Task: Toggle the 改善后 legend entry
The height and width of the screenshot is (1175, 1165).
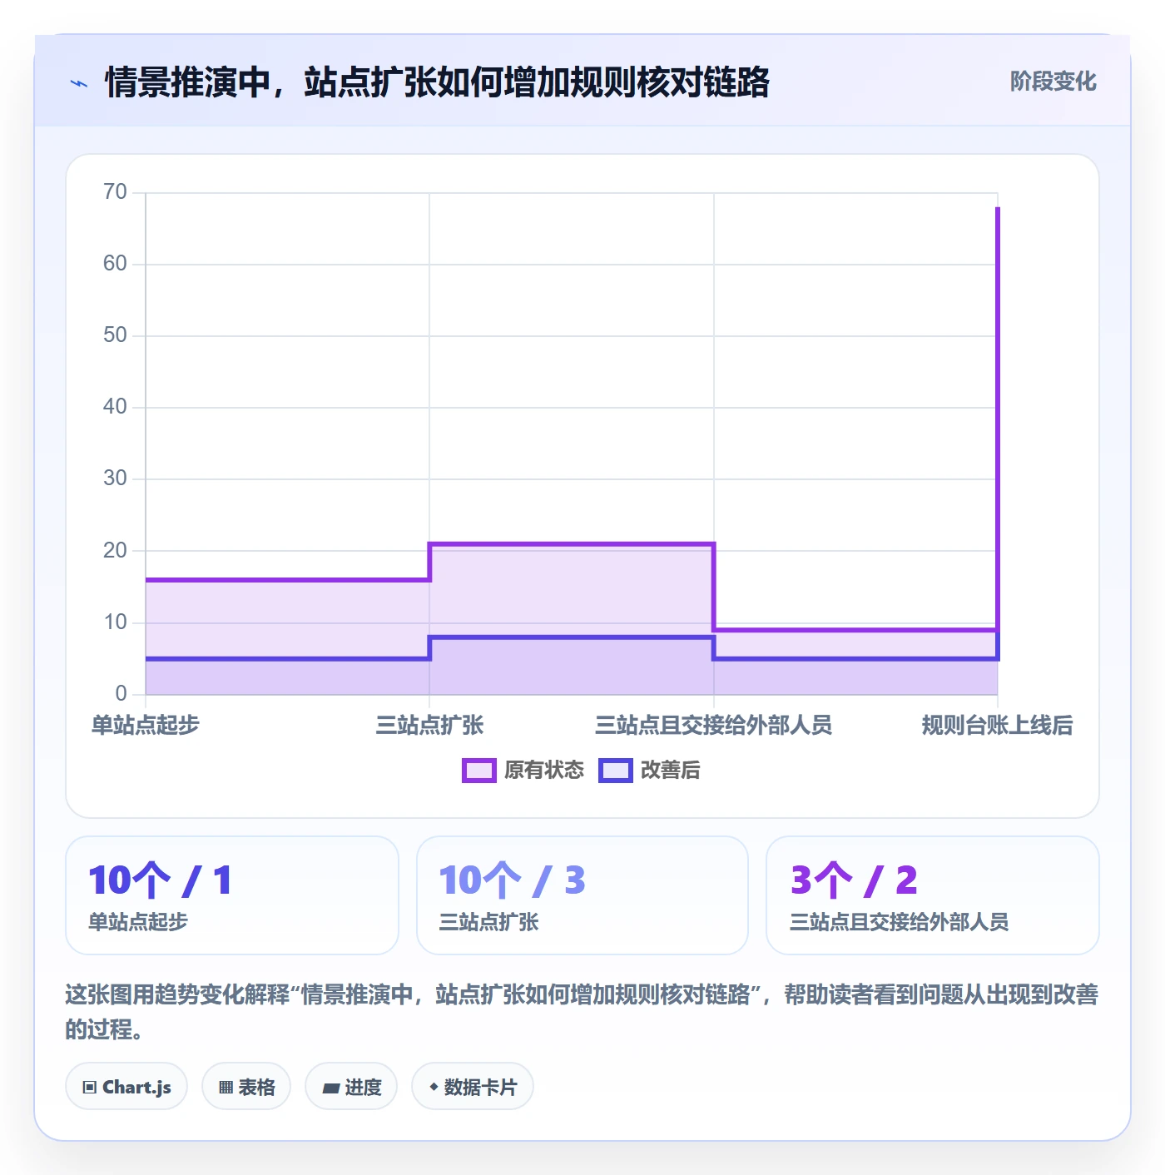Action: [650, 771]
